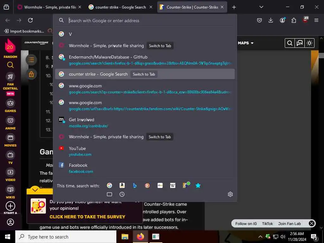Image resolution: width=324 pixels, height=243 pixels.
Task: List all tabs dropdown arrow
Action: 261,7
